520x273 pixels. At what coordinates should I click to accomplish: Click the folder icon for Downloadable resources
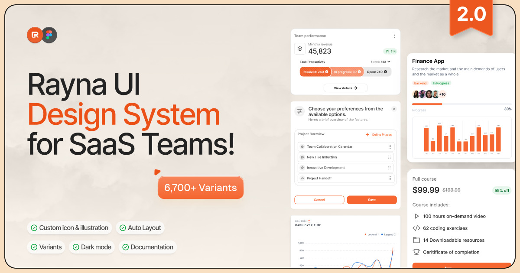[x=416, y=240]
